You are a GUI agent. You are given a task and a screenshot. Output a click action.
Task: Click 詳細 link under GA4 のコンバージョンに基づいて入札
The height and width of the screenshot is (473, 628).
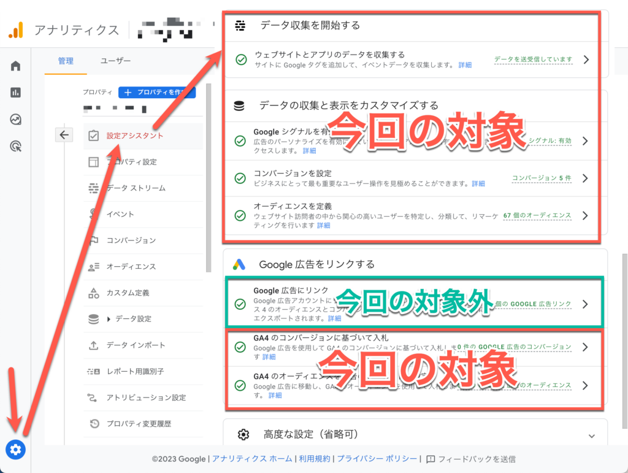(x=269, y=356)
